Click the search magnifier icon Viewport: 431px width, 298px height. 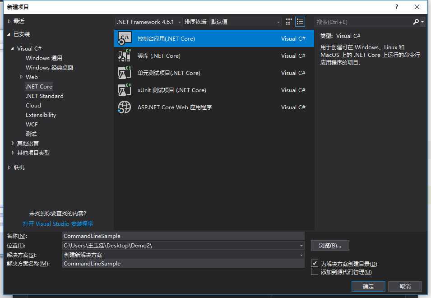pos(416,22)
